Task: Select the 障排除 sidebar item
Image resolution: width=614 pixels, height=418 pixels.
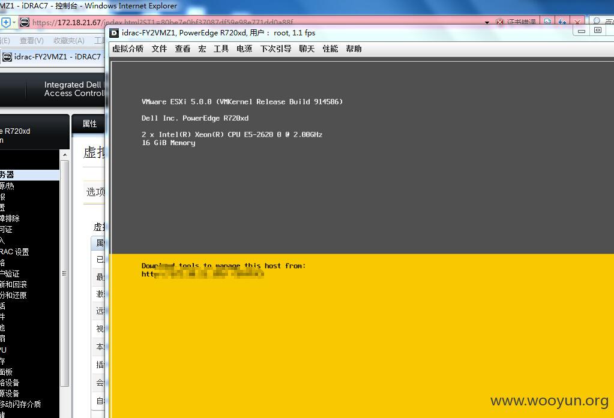Action: click(x=10, y=218)
